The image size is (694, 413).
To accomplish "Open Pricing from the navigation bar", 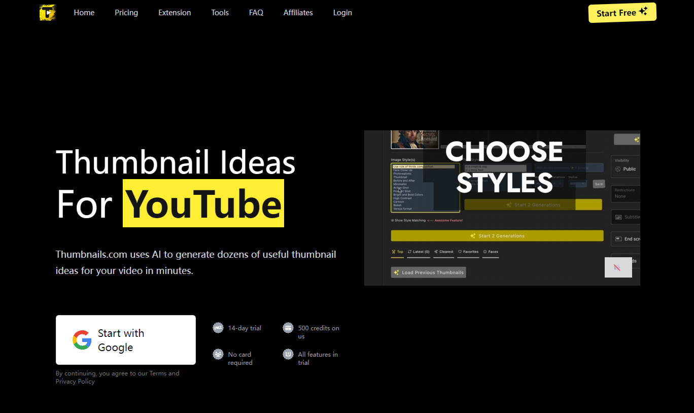I will [x=126, y=12].
